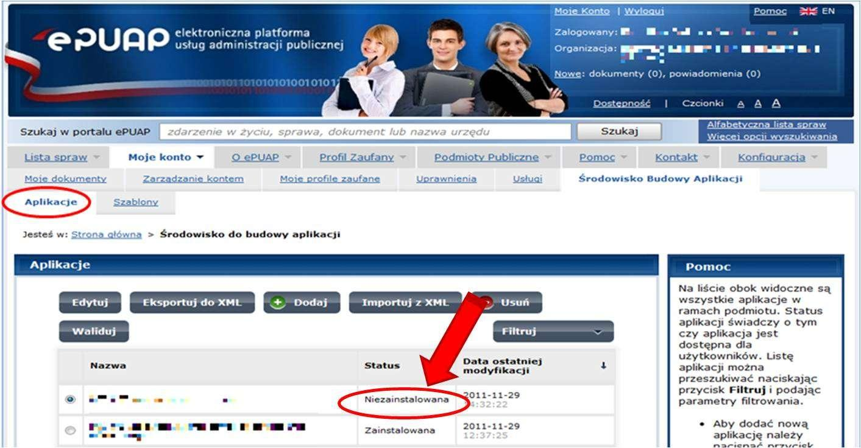Open the Moje dokumenty tab
The image size is (861, 448).
click(65, 179)
